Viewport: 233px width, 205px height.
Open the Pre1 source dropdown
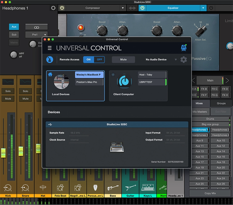pyautogui.click(x=37, y=35)
